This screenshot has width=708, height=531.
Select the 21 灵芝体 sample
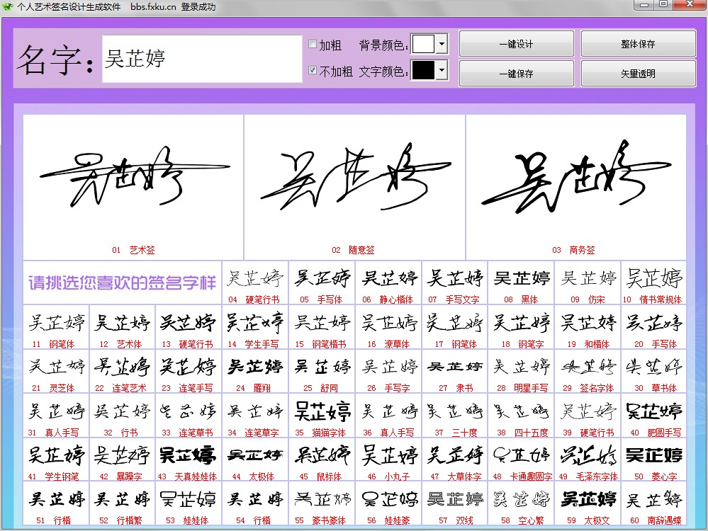[x=56, y=371]
